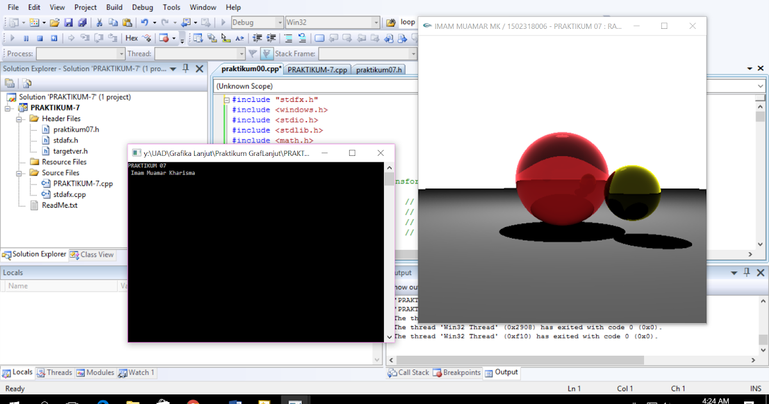Collapse the Header Files folder

tap(19, 118)
